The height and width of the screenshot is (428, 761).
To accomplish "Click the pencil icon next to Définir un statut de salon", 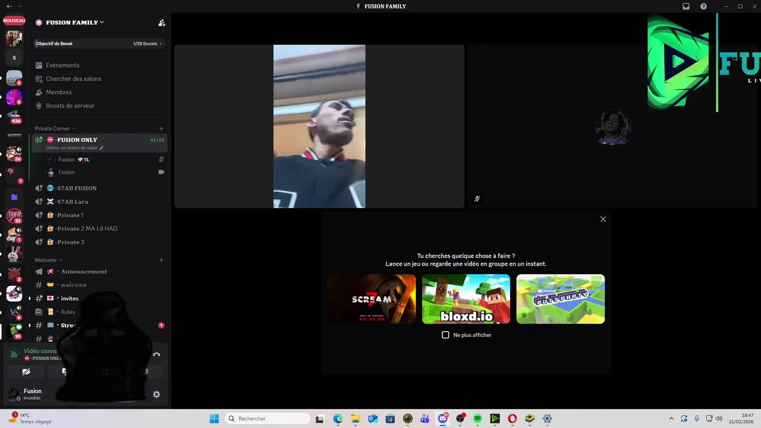I will click(x=101, y=148).
